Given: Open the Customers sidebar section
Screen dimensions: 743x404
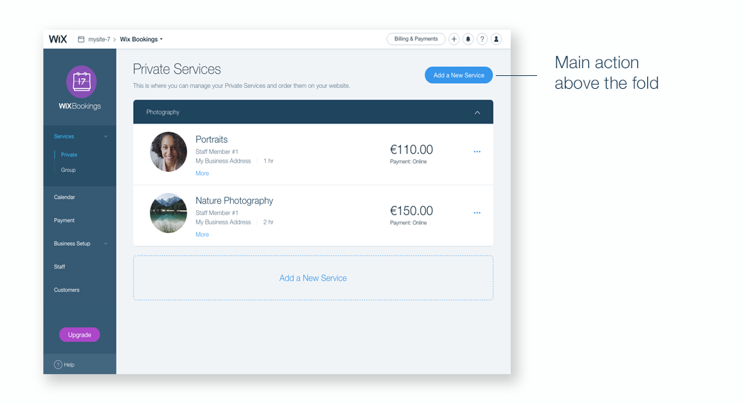Looking at the screenshot, I should coord(66,290).
